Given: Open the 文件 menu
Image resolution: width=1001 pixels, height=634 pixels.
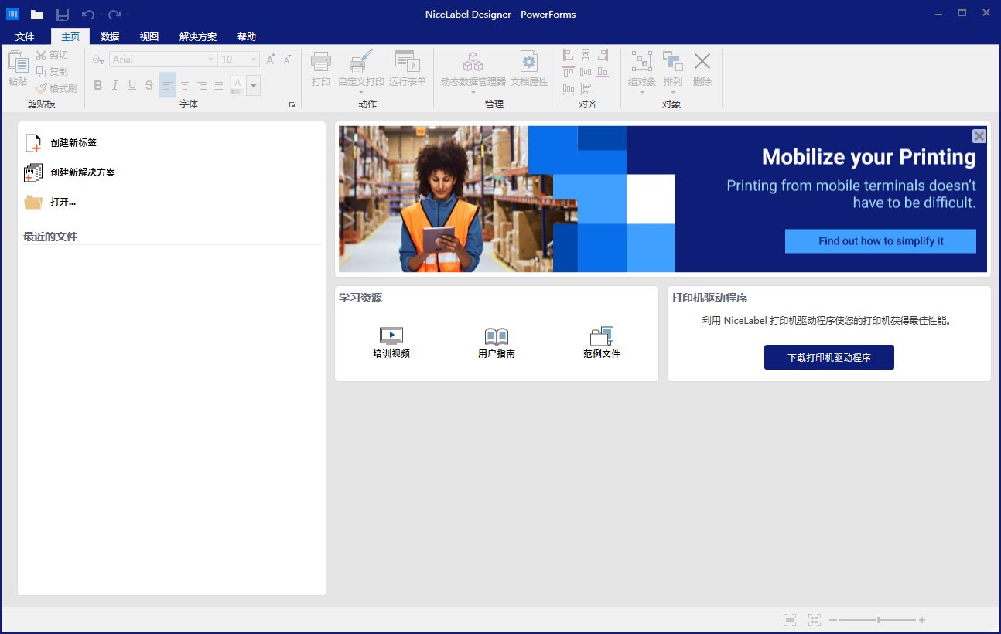Looking at the screenshot, I should click(26, 36).
